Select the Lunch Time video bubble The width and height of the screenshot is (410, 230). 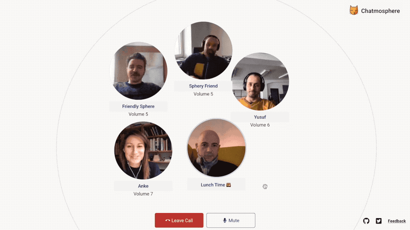click(x=216, y=148)
